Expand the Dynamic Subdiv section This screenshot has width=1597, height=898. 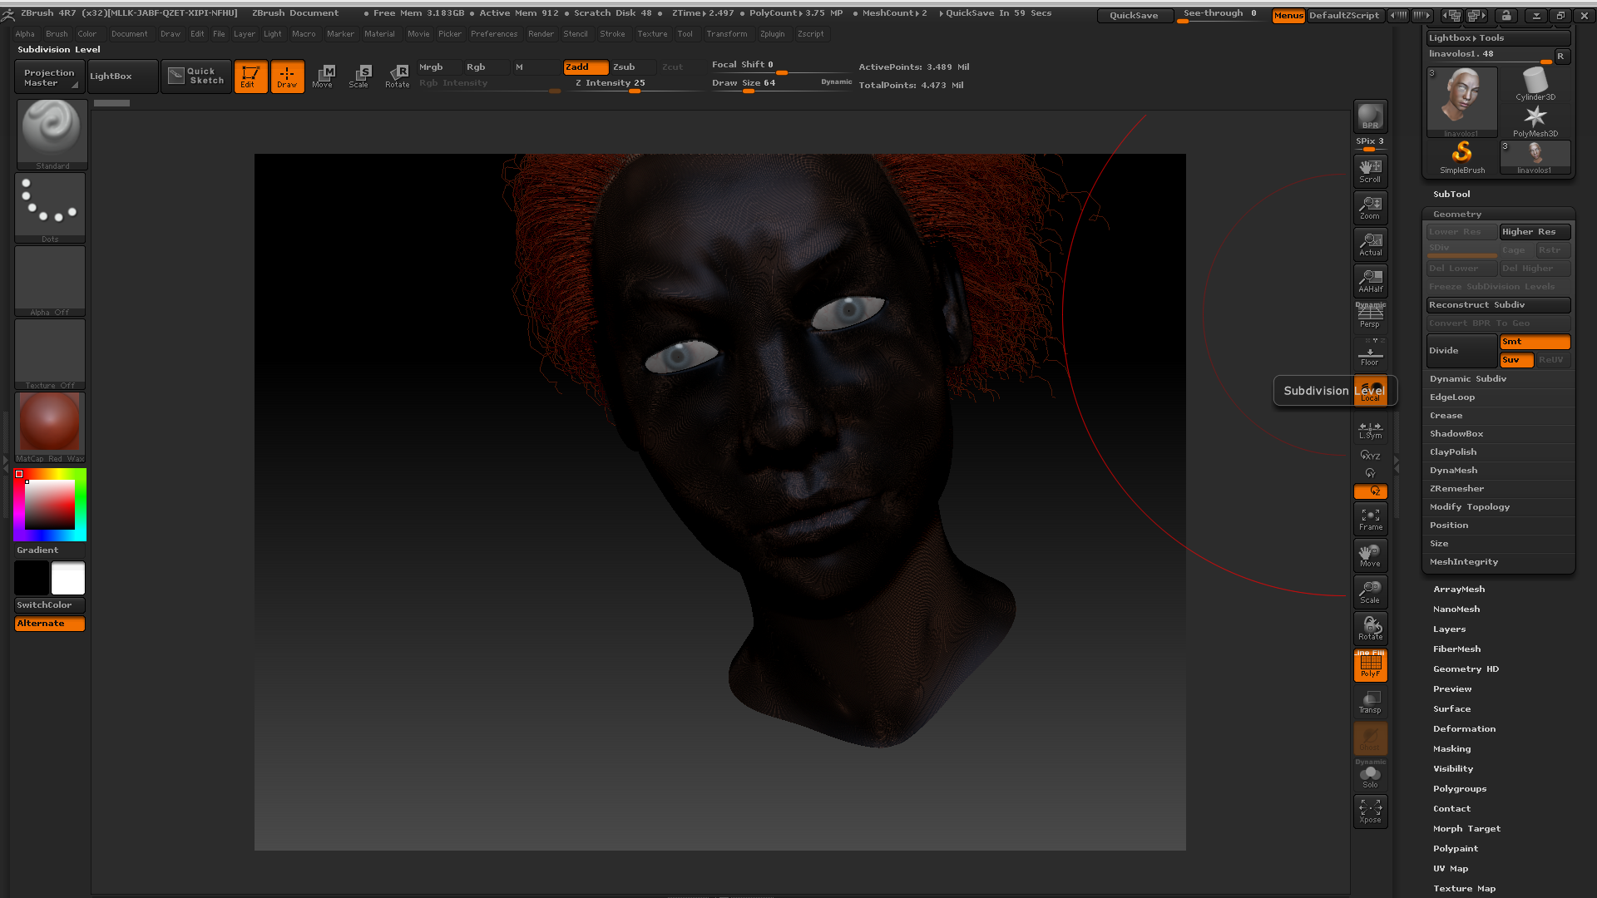pyautogui.click(x=1467, y=379)
